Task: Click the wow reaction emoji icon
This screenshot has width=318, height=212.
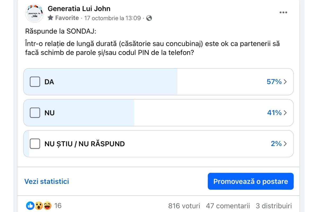Action: click(39, 206)
